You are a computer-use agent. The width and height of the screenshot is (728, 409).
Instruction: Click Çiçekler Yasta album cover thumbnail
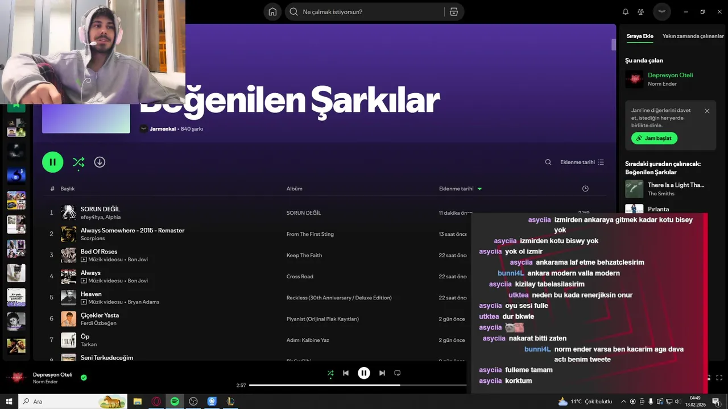(68, 319)
